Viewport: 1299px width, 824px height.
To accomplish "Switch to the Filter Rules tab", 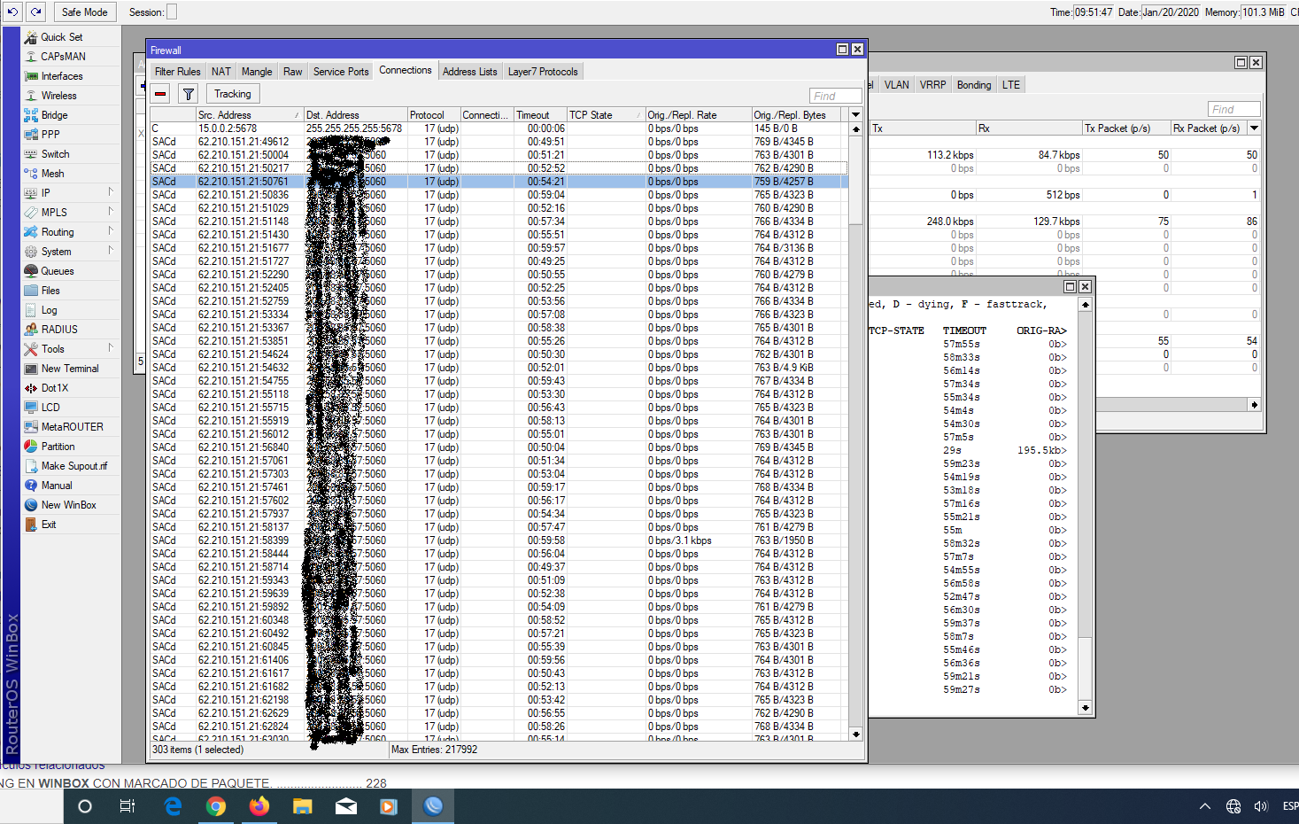I will (177, 72).
